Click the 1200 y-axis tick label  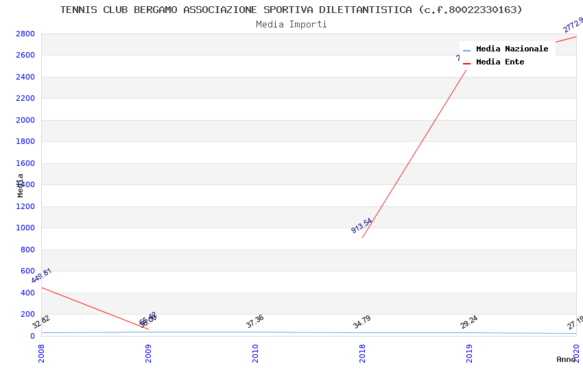(25, 206)
